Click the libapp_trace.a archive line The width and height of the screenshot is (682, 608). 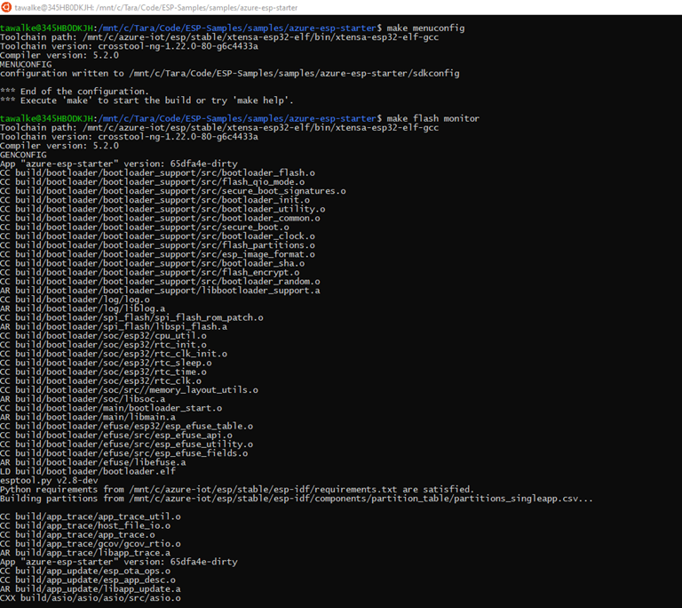85,553
